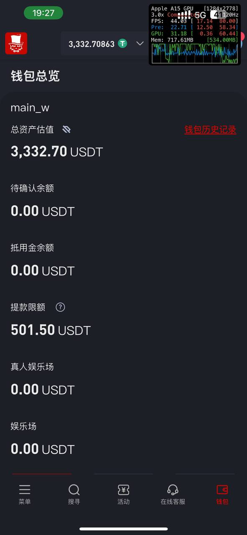The image size is (247, 535).
Task: Tap the 菜单 tab label
Action: click(25, 502)
